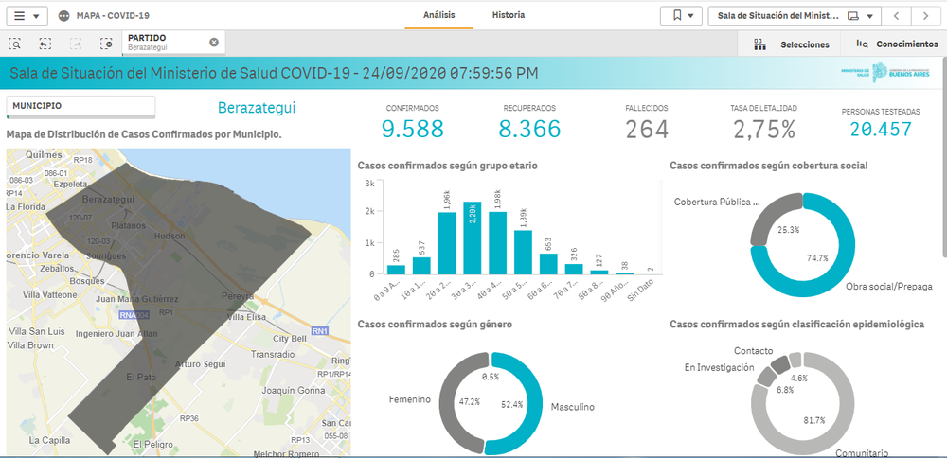Go to the previous sheet

coord(897,16)
